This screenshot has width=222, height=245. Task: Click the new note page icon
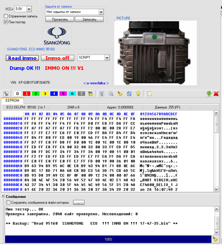[x=149, y=94]
